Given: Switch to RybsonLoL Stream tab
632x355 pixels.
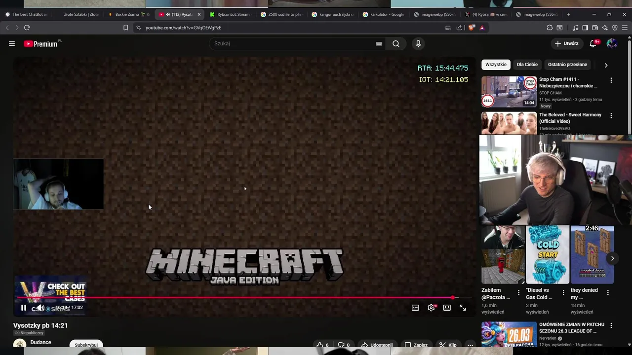Looking at the screenshot, I should pyautogui.click(x=230, y=14).
